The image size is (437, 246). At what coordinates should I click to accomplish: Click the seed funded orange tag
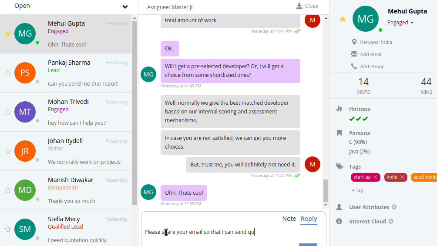point(424,177)
